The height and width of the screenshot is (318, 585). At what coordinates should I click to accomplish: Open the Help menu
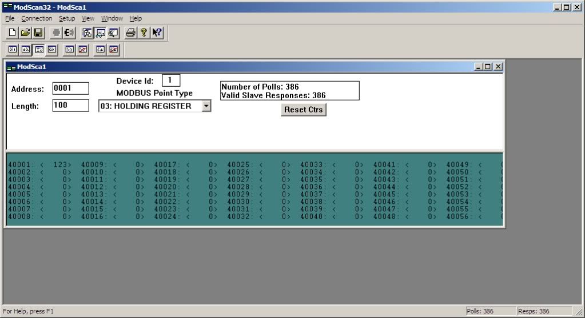pos(136,18)
